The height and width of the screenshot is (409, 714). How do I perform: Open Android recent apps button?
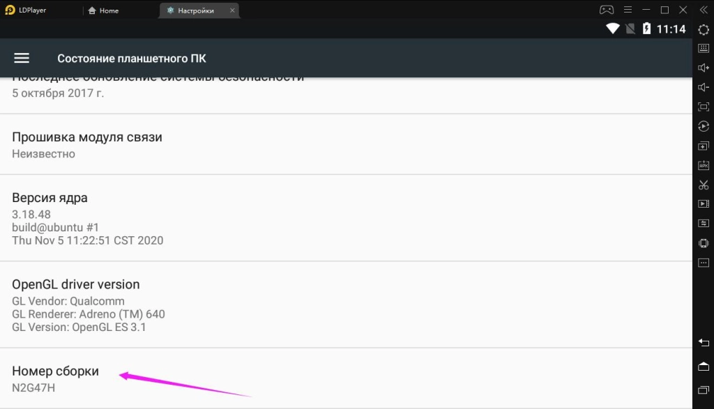(x=704, y=389)
